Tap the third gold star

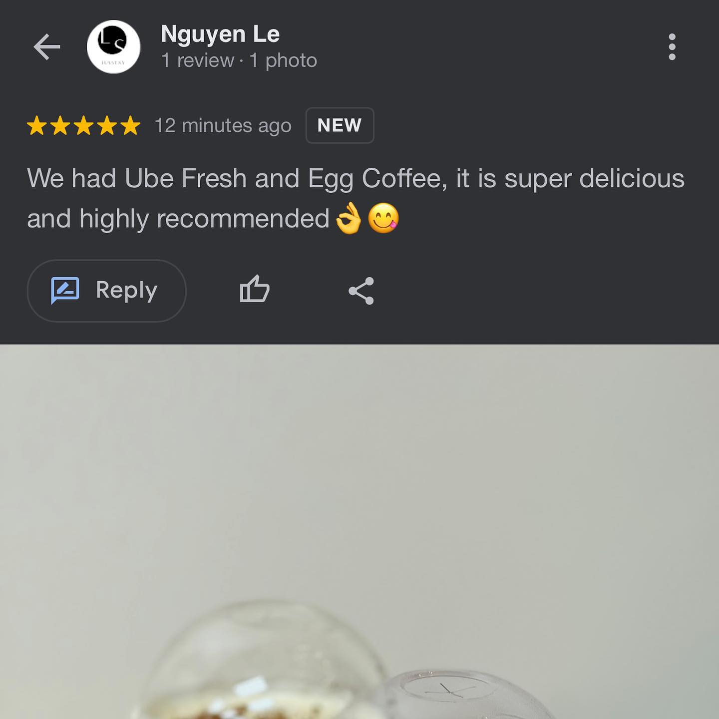pyautogui.click(x=83, y=125)
